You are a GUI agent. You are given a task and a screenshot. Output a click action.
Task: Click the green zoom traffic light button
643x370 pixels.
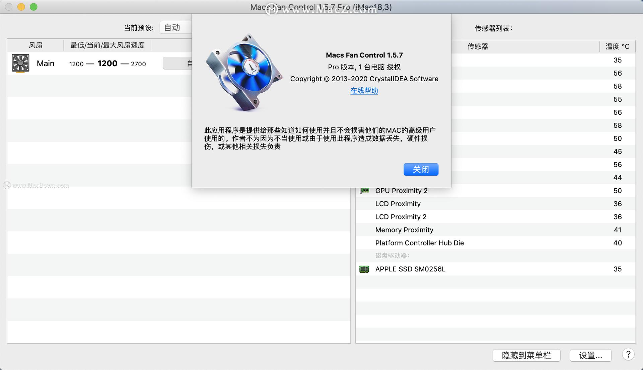tap(33, 6)
